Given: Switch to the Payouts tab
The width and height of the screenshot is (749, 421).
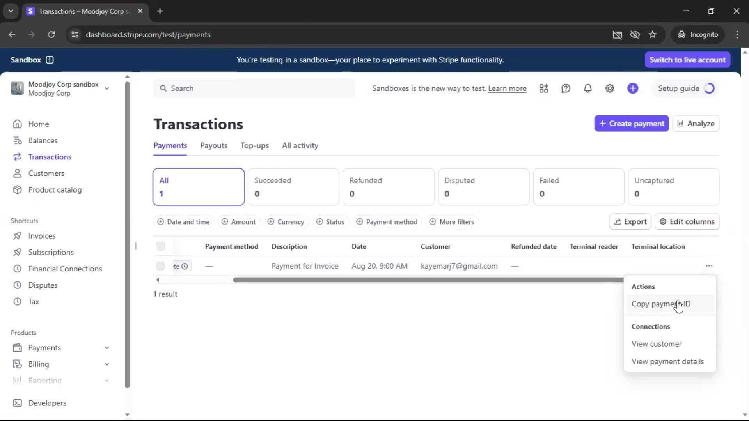Looking at the screenshot, I should click(213, 145).
